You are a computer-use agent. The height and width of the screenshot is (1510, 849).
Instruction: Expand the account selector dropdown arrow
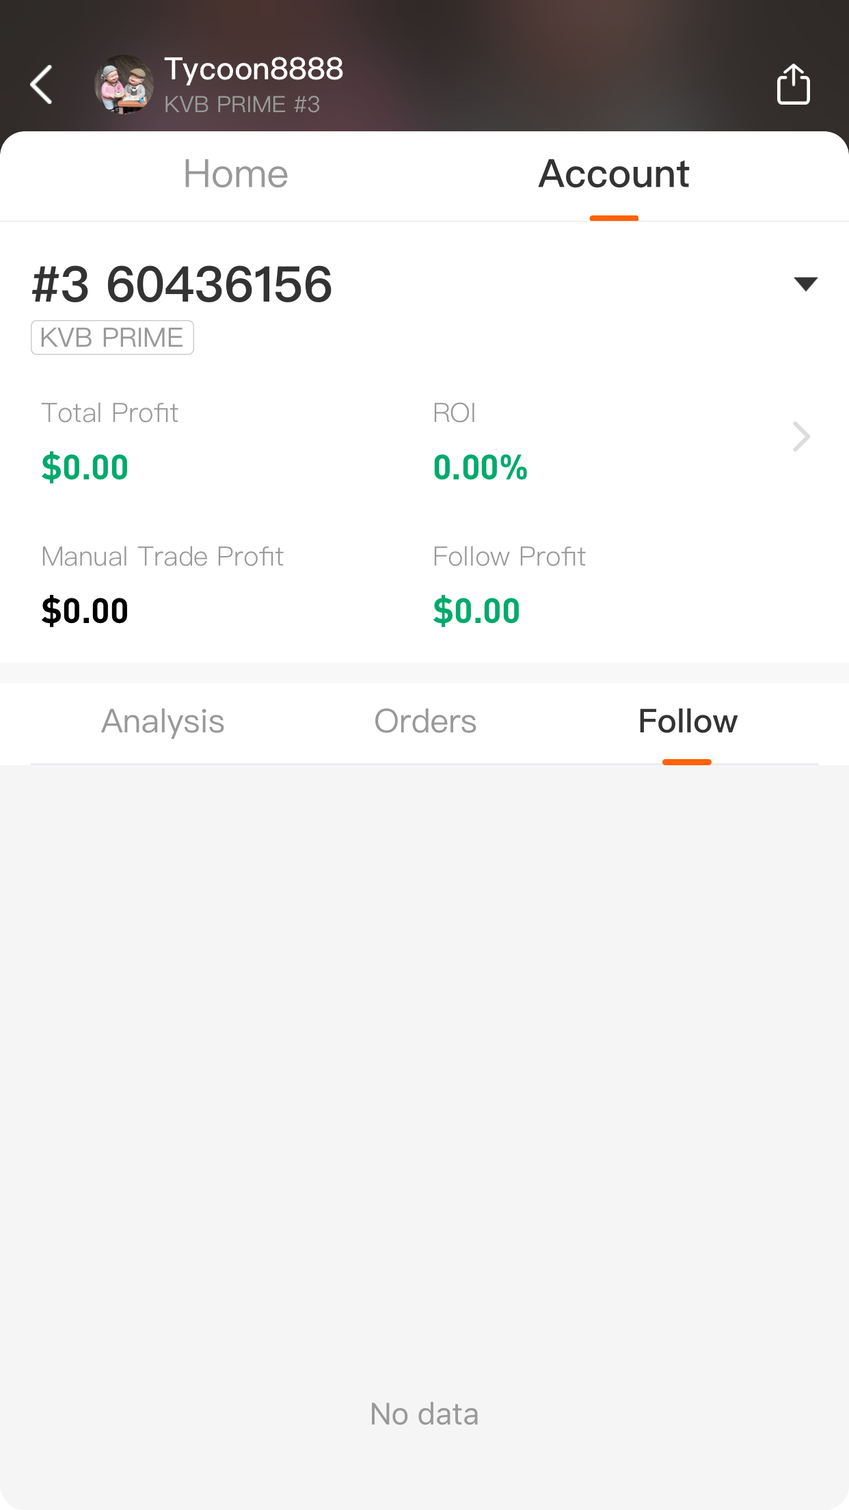pos(806,284)
